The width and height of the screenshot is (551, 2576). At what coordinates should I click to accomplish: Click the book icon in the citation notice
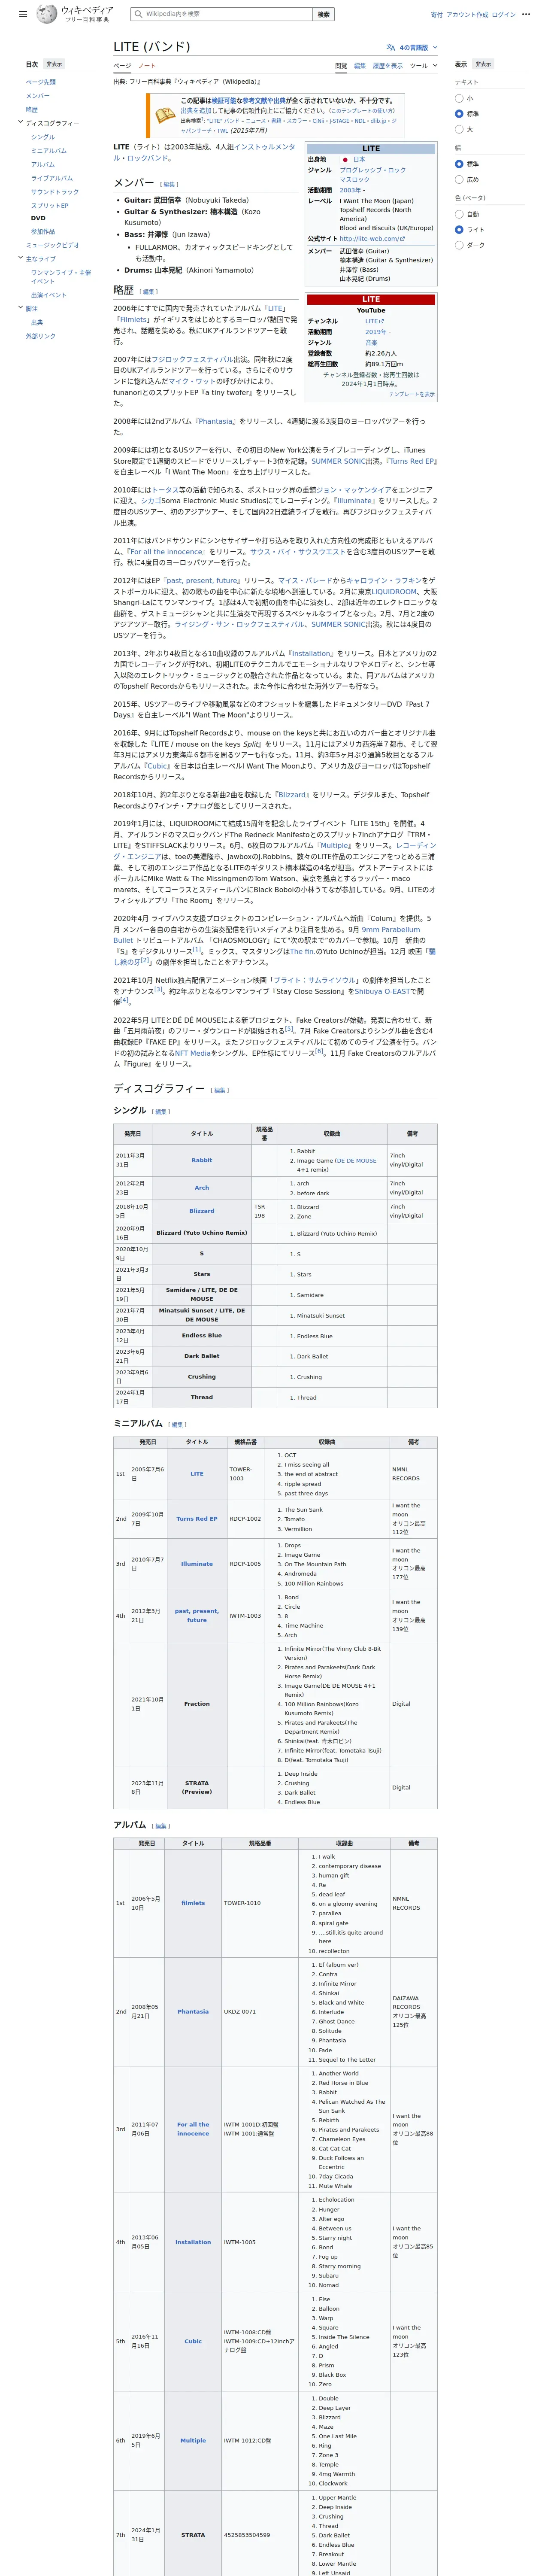click(165, 116)
